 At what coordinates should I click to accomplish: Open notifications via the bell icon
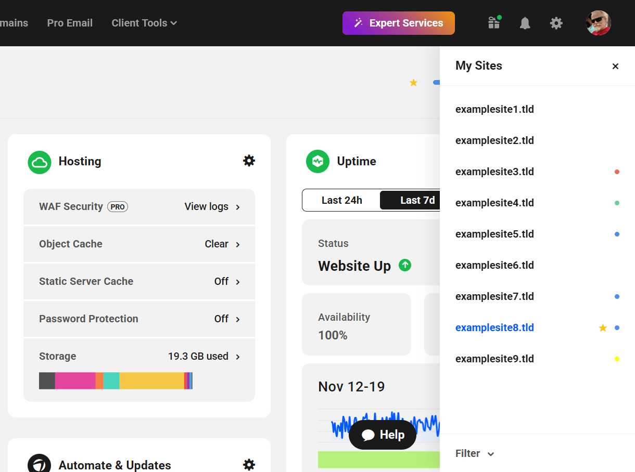tap(525, 23)
